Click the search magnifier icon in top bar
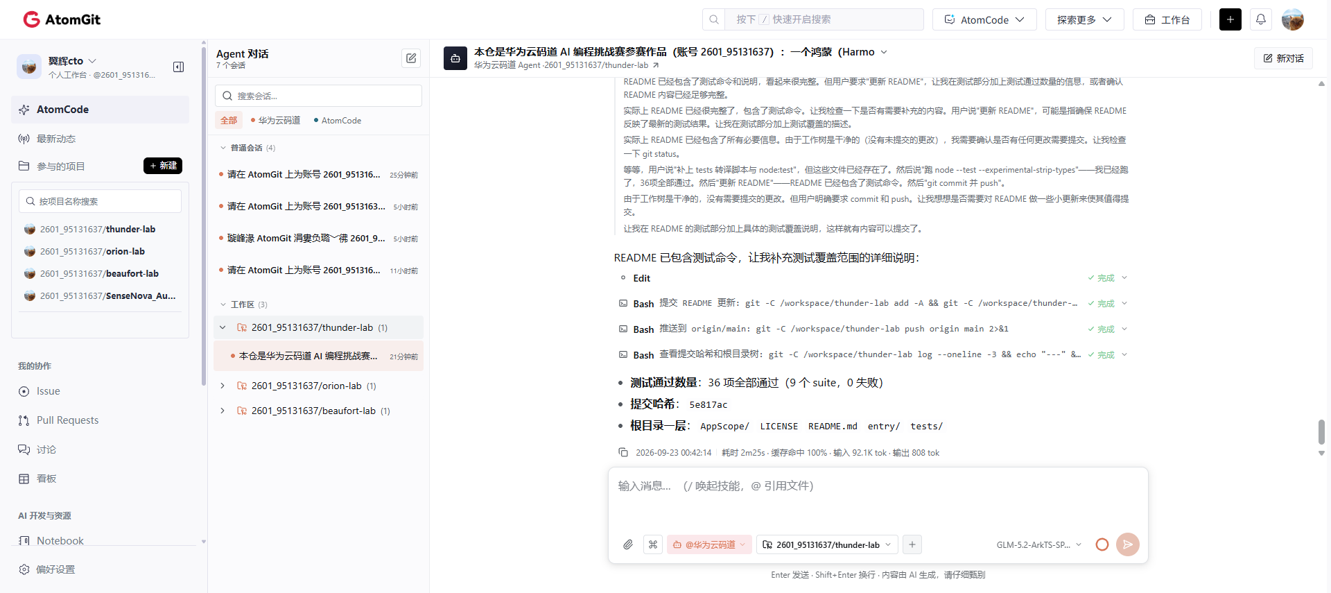This screenshot has height=593, width=1331. tap(714, 19)
